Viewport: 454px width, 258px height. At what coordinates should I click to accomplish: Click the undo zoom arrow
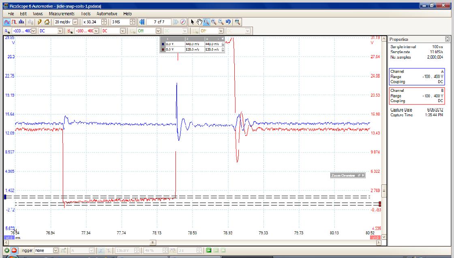click(x=228, y=22)
